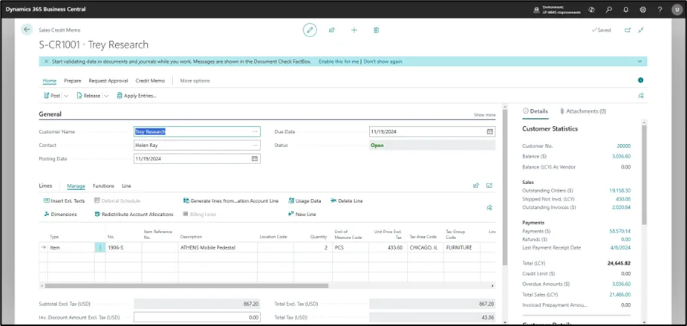Open the settings gear
The image size is (687, 326).
(642, 9)
